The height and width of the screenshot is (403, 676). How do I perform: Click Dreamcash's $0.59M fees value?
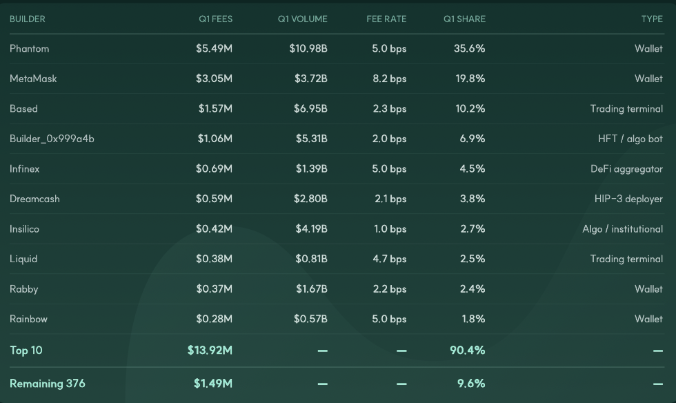click(x=215, y=199)
